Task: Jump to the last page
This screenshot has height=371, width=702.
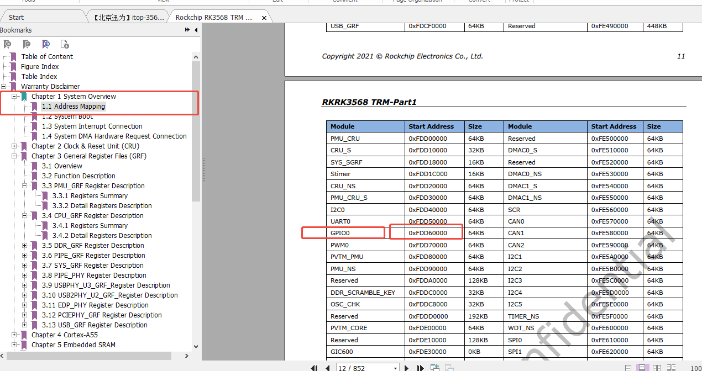Action: [x=421, y=368]
